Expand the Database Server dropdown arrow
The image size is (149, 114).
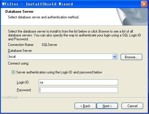pos(114,57)
